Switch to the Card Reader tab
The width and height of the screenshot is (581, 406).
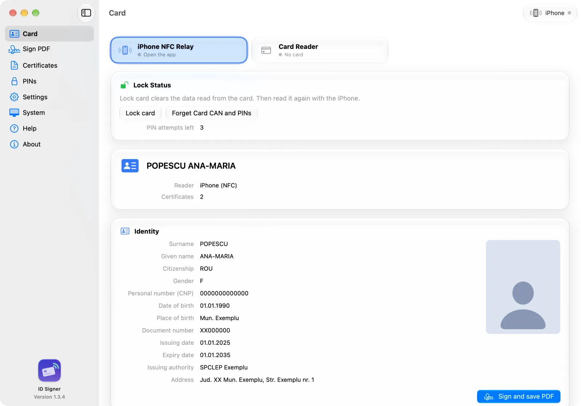320,50
